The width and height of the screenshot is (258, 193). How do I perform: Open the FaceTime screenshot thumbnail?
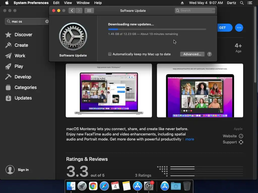200,90
